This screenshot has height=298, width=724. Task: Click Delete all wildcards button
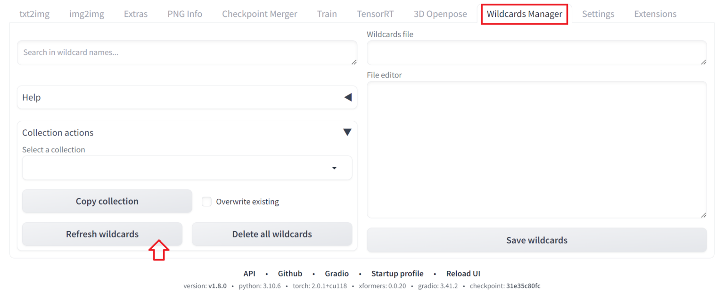pyautogui.click(x=272, y=234)
